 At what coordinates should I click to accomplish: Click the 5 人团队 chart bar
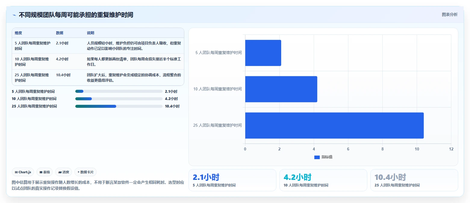pos(263,53)
